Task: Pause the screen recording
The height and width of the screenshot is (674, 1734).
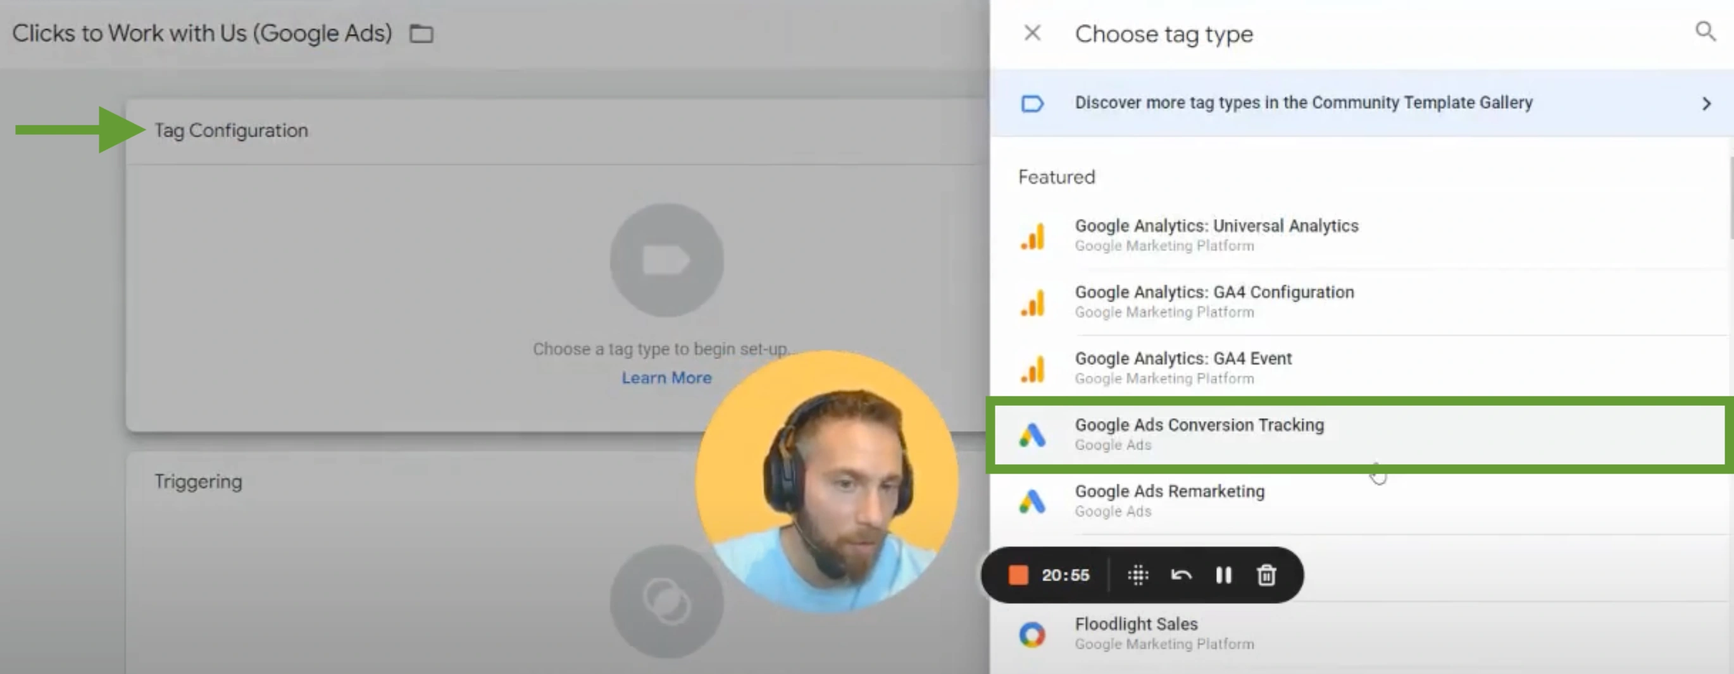Action: (x=1224, y=575)
